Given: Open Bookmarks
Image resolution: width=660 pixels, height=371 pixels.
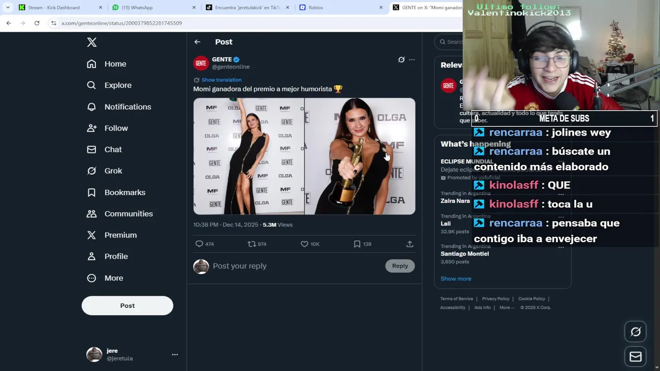Looking at the screenshot, I should point(116,192).
